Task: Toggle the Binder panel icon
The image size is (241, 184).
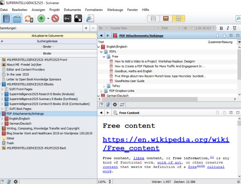Action: point(6,18)
